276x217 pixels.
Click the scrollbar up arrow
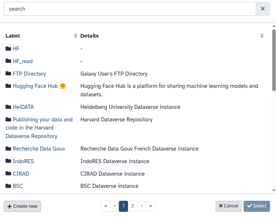(x=274, y=26)
